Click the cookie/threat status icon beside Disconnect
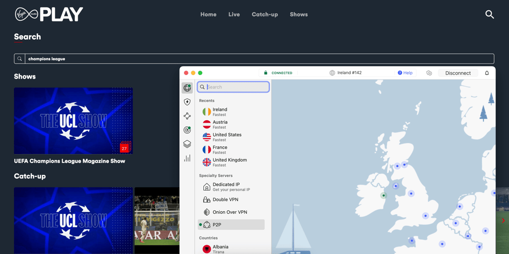 coord(429,73)
